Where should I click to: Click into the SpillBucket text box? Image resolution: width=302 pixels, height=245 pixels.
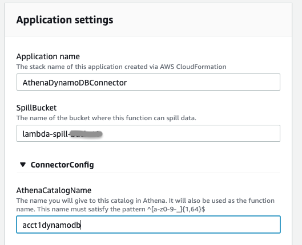(x=148, y=133)
